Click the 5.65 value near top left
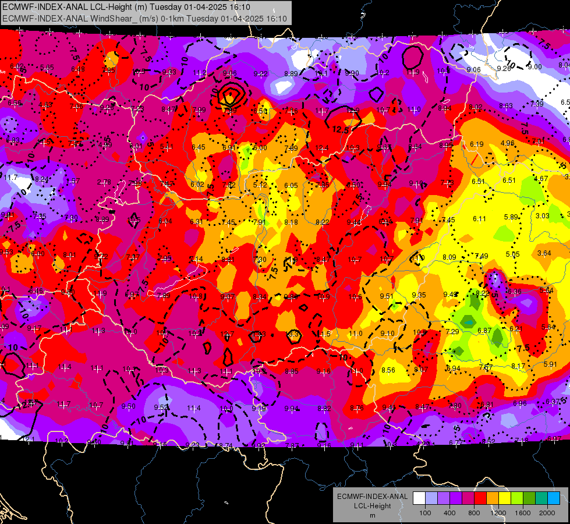 coord(47,68)
